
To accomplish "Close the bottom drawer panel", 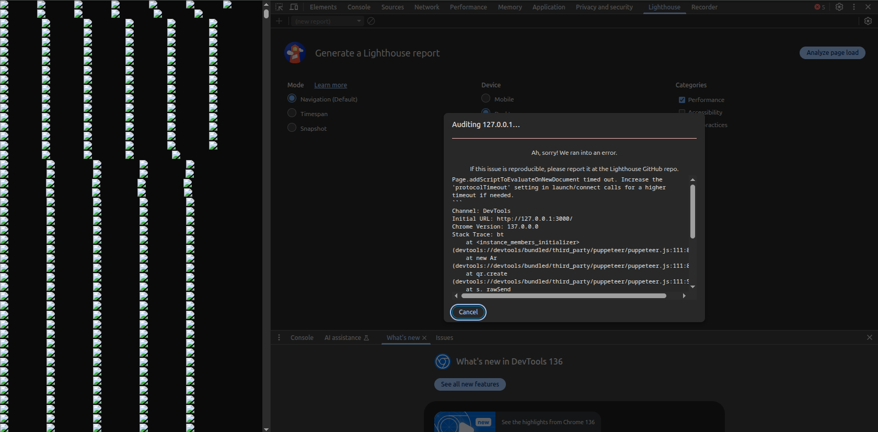I will (x=870, y=337).
